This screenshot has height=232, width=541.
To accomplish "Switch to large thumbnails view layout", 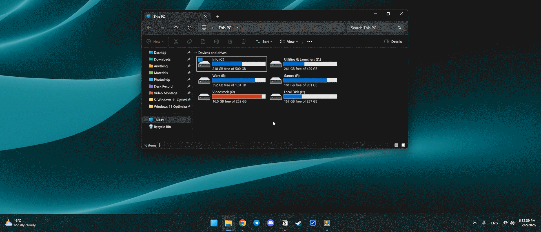I will pos(403,145).
